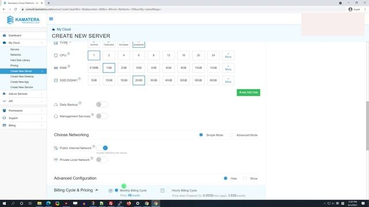Choose 2GB RAM option
The image size is (369, 207).
[x=124, y=68]
